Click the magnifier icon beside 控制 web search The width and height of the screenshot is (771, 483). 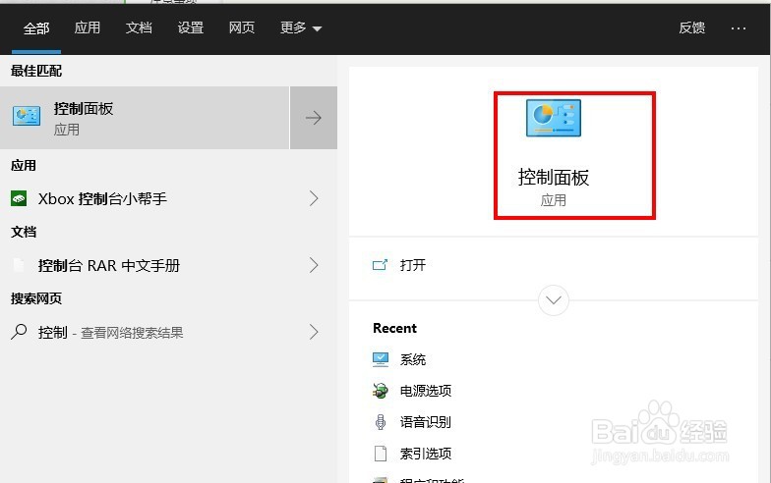point(19,332)
